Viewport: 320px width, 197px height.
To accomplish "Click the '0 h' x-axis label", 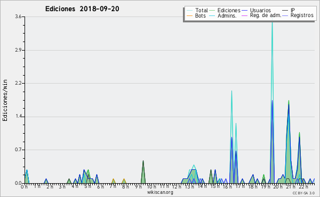I will pos(25,186).
